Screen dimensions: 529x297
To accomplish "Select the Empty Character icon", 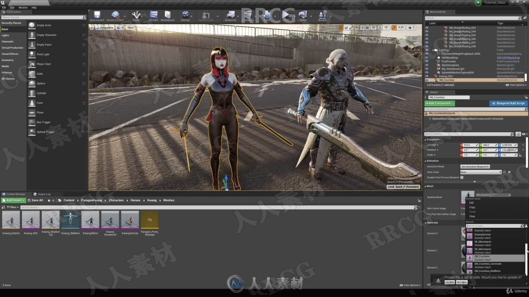I will (32, 35).
